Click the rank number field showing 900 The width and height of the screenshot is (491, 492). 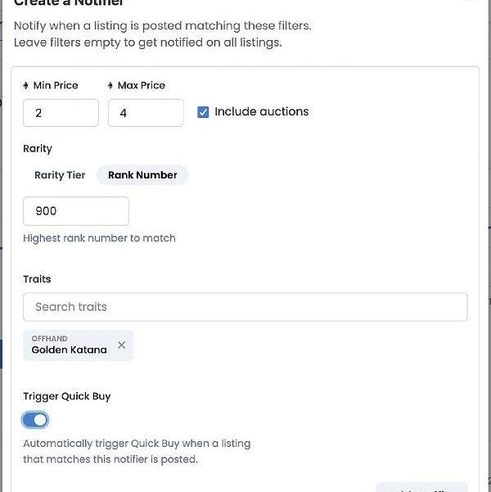pyautogui.click(x=76, y=211)
